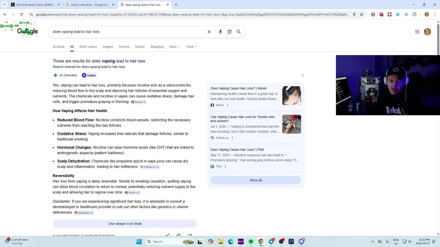Bookmark this page with the star icon

[x=362, y=14]
